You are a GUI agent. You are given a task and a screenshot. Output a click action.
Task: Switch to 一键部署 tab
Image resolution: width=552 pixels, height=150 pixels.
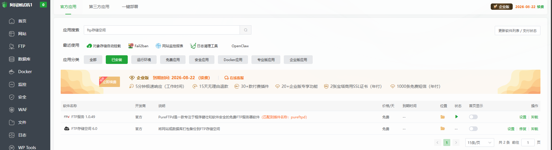130,7
